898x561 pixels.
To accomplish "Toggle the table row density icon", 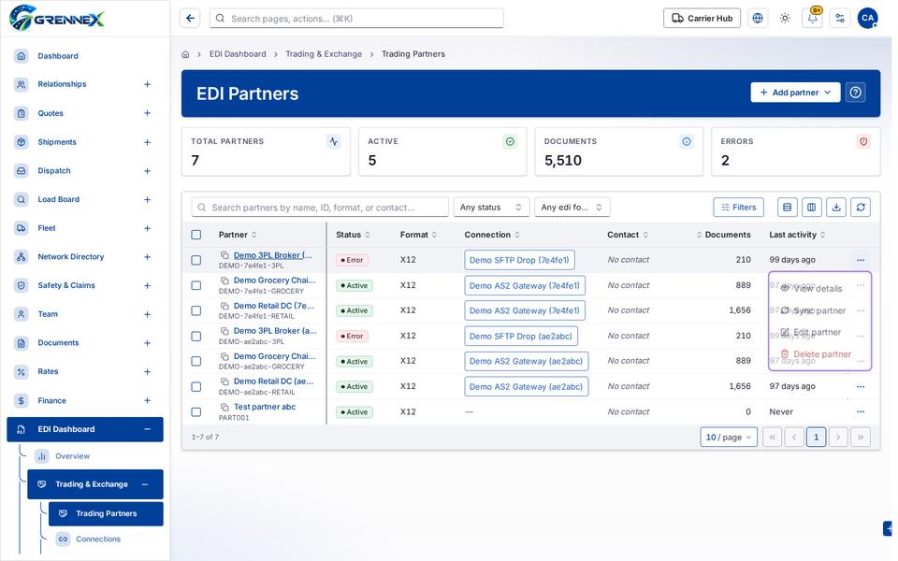I will 788,208.
